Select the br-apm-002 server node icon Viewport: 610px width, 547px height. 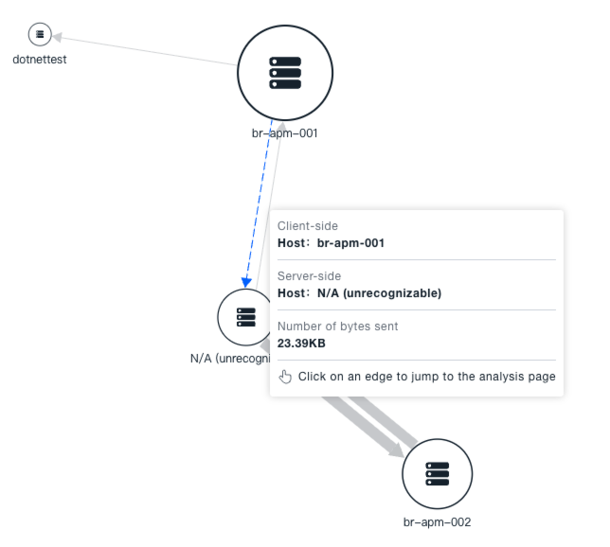(x=437, y=473)
